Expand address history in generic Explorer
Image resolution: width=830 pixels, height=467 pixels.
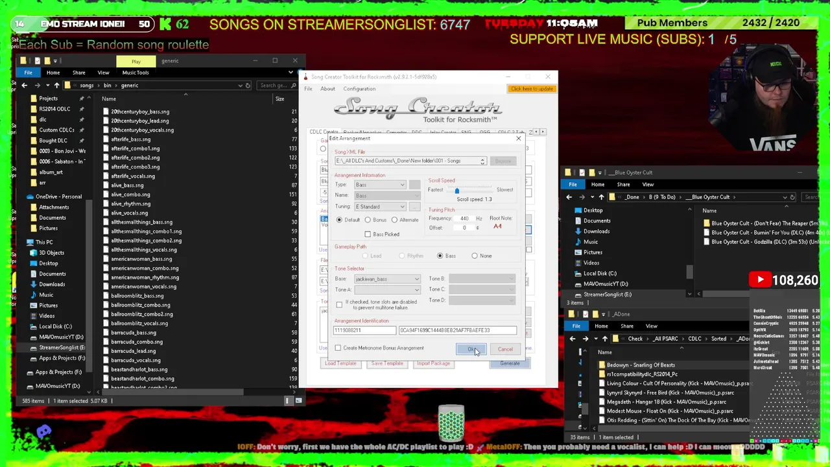click(240, 86)
